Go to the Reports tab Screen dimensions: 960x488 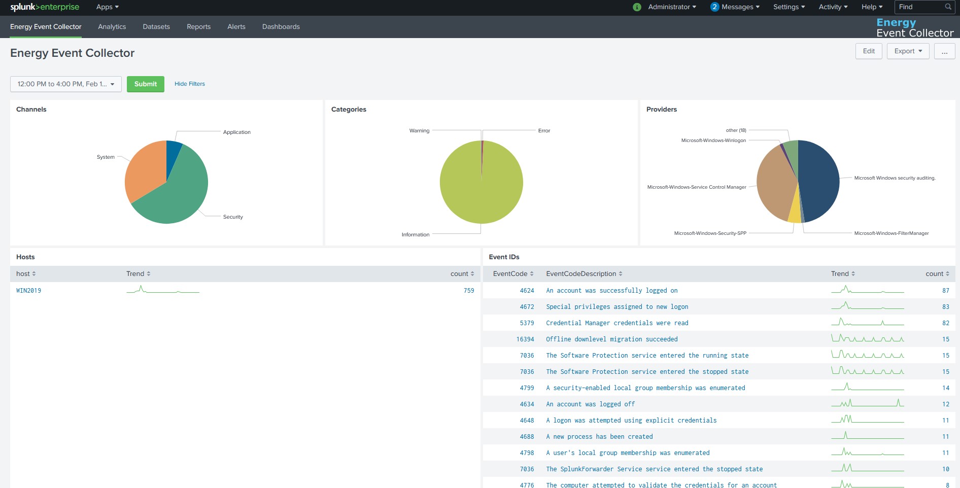tap(198, 27)
